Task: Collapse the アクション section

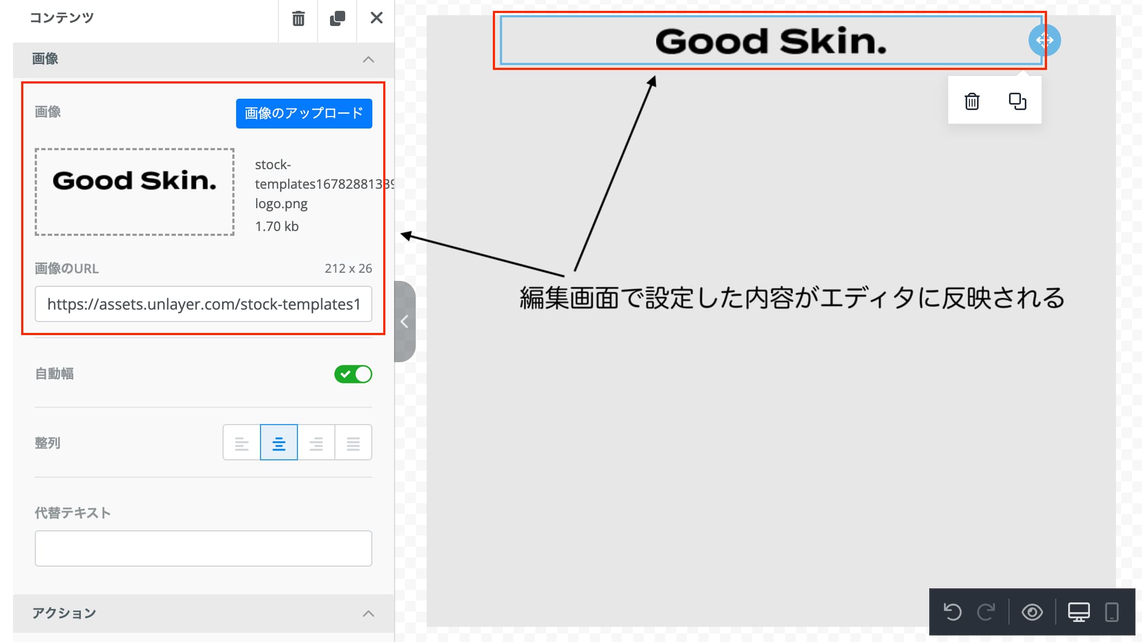Action: click(368, 613)
